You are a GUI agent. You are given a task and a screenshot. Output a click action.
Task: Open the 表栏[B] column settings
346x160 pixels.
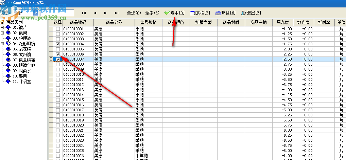[200, 13]
